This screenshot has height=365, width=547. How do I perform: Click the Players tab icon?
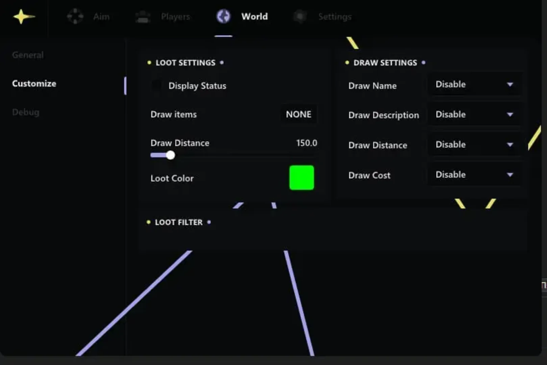coord(143,17)
